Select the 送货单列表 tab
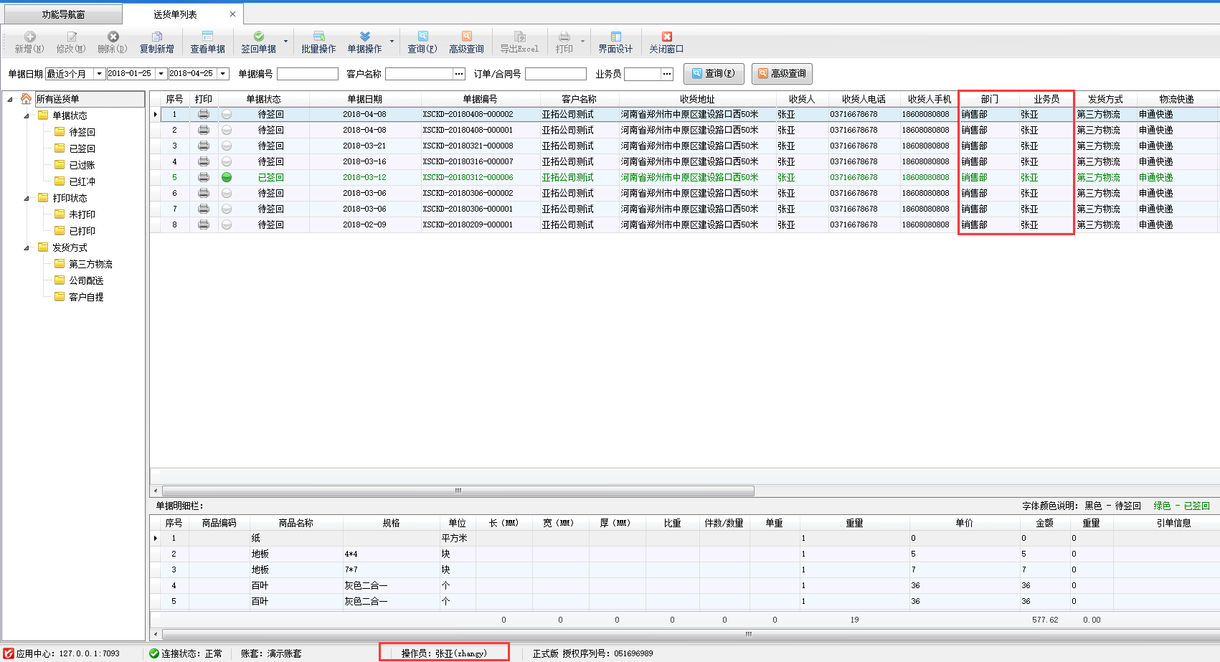1220x662 pixels. coord(175,14)
